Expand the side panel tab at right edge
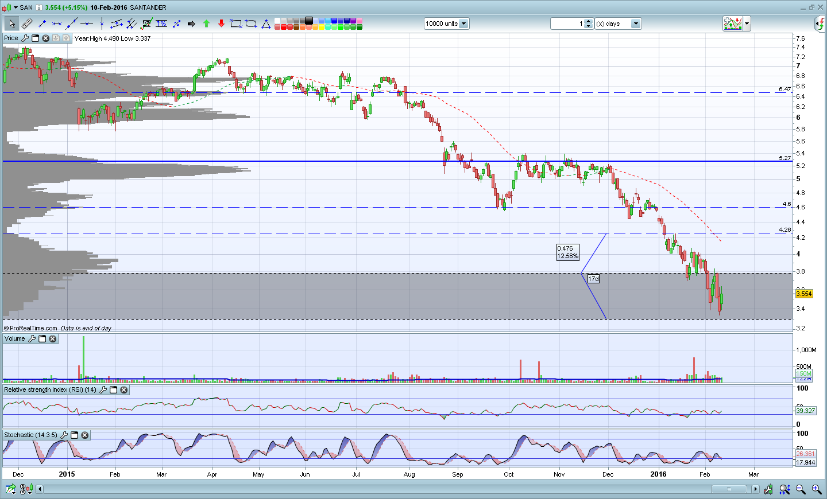Image resolution: width=827 pixels, height=499 pixels. [x=821, y=24]
